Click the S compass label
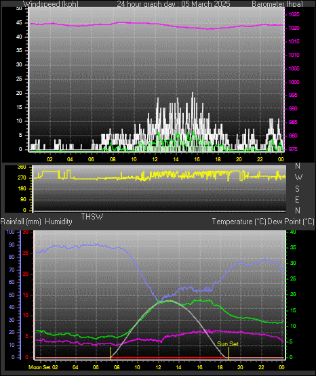The height and width of the screenshot is (376, 316). 297,189
